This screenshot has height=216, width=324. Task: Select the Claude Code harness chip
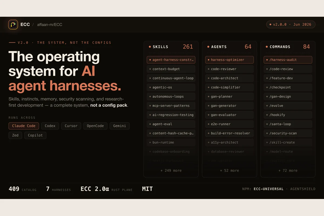tap(24, 126)
